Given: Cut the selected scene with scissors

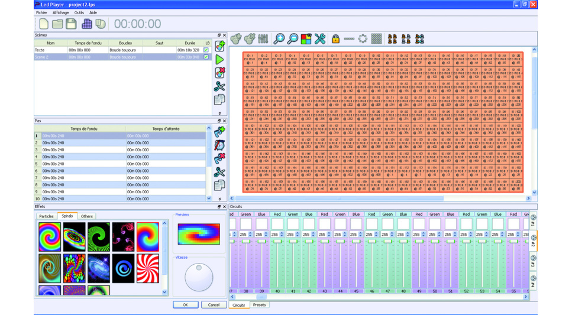Looking at the screenshot, I should (219, 86).
